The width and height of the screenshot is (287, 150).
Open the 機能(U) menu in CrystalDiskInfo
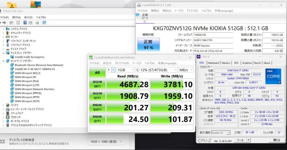tap(167, 11)
